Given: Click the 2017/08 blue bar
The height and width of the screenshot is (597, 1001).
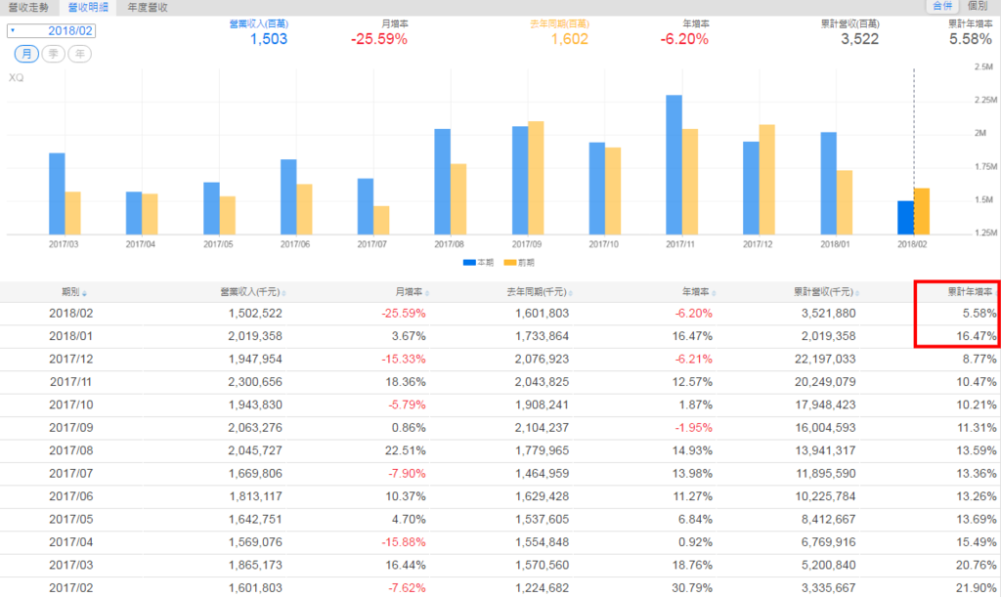Looking at the screenshot, I should 443,182.
